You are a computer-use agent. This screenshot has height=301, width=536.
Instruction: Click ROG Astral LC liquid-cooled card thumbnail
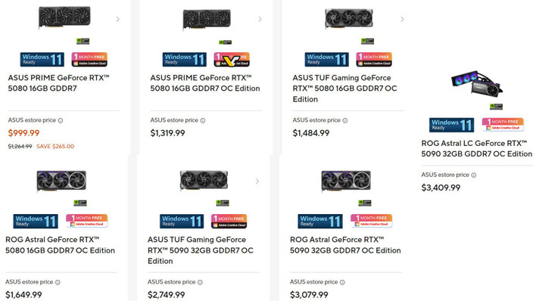477,84
